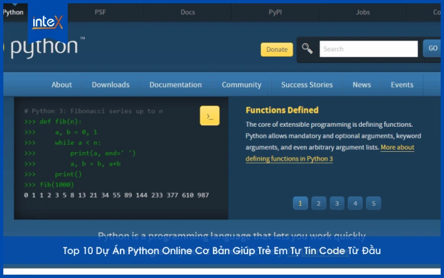This screenshot has height=278, width=444.
Task: Select slide 1 in the carousel
Action: click(x=300, y=203)
